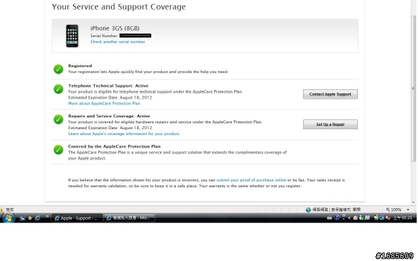
Task: Click the green check beside Telephone Technical Support
Action: 58,89
